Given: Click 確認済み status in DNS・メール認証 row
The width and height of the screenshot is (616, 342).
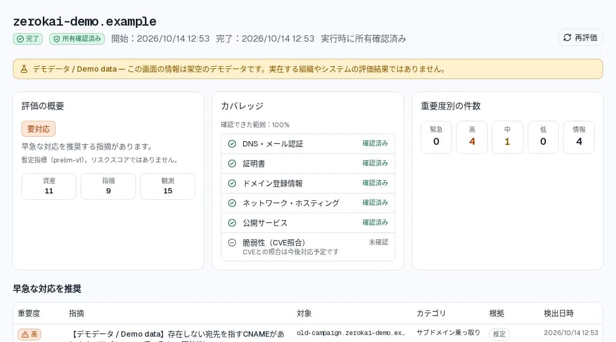Looking at the screenshot, I should [375, 143].
